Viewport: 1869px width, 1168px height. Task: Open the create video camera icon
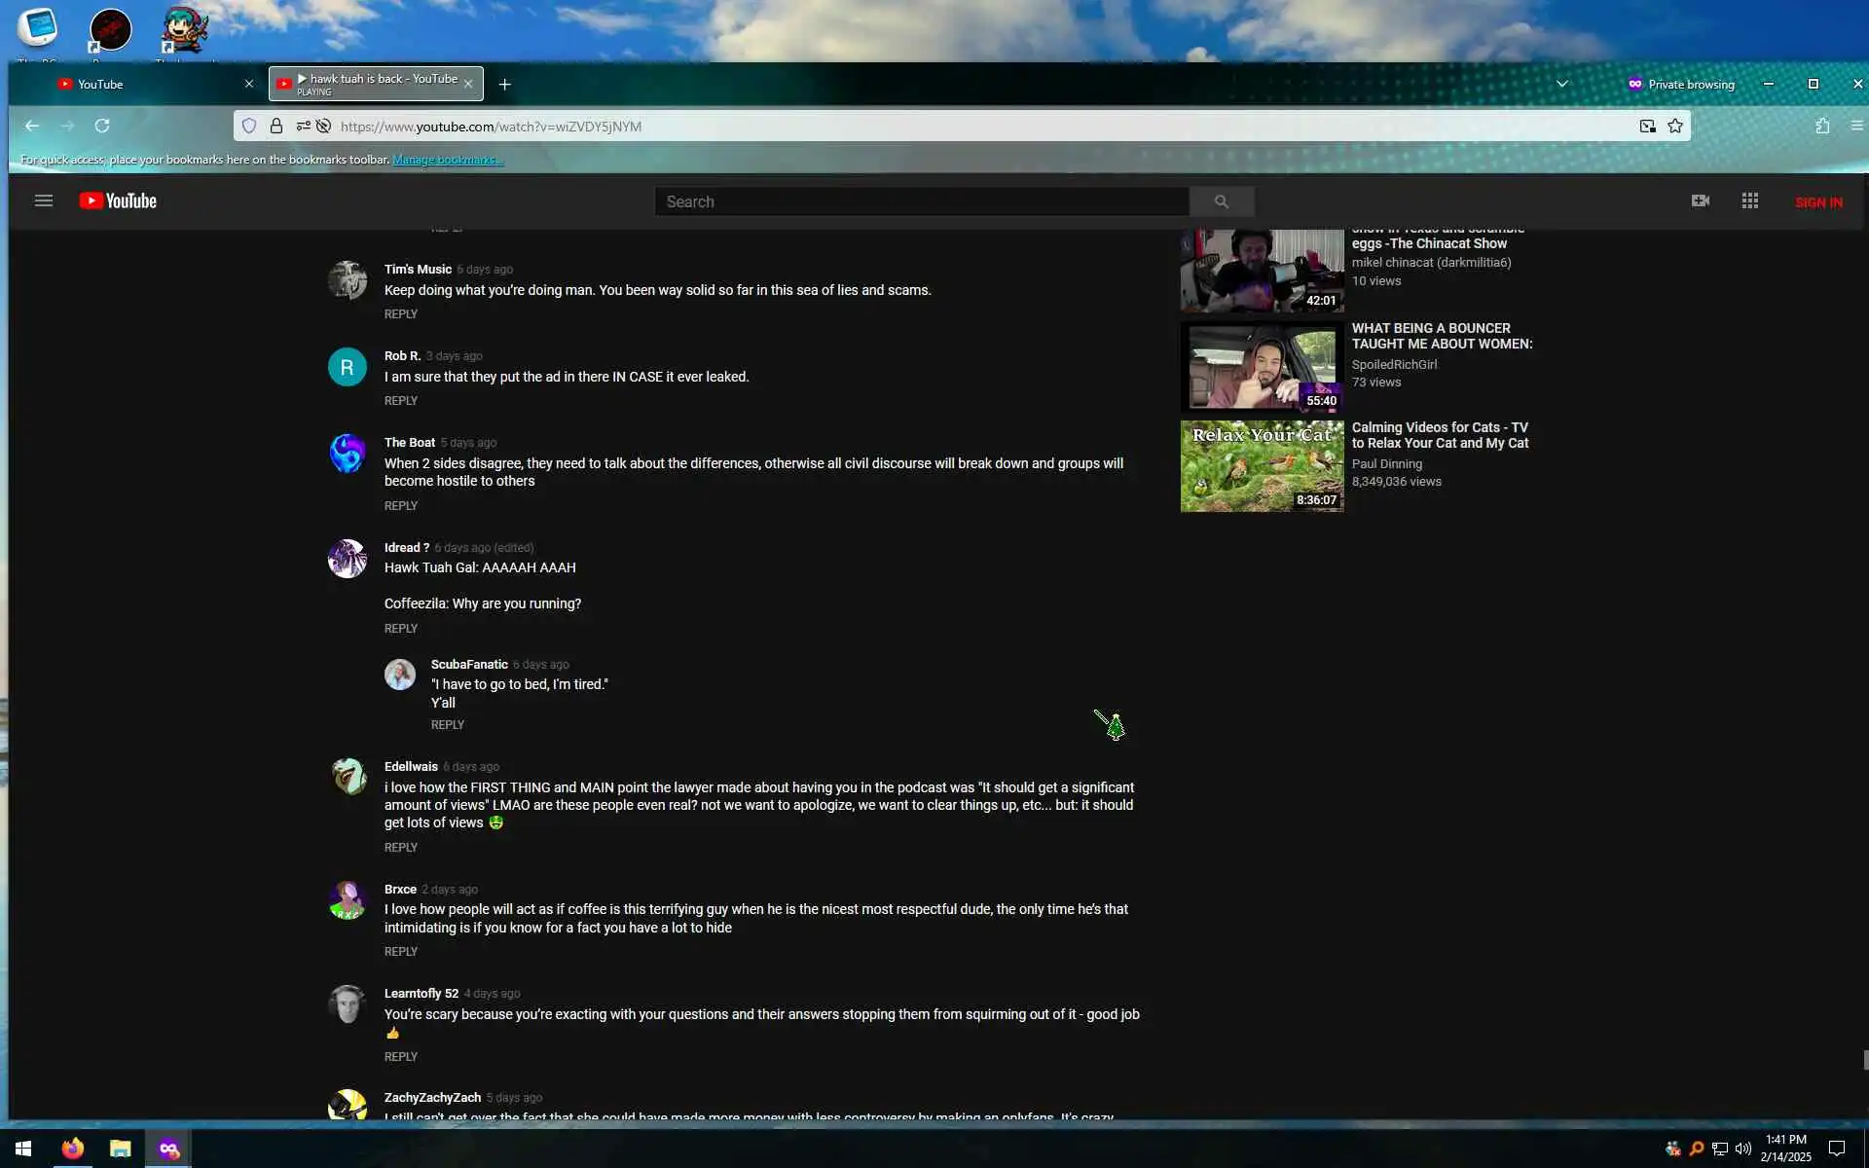coord(1700,201)
